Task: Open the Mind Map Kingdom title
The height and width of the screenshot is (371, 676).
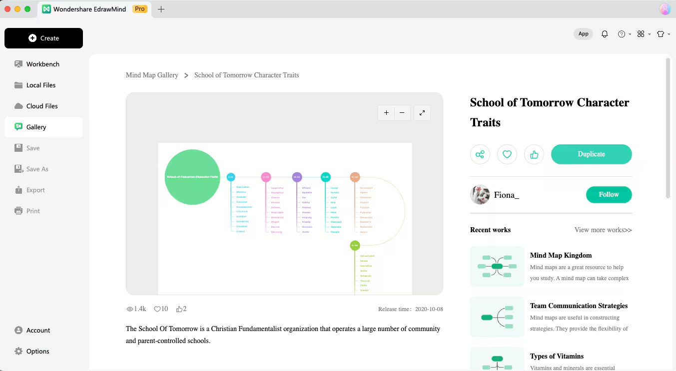Action: 561,255
